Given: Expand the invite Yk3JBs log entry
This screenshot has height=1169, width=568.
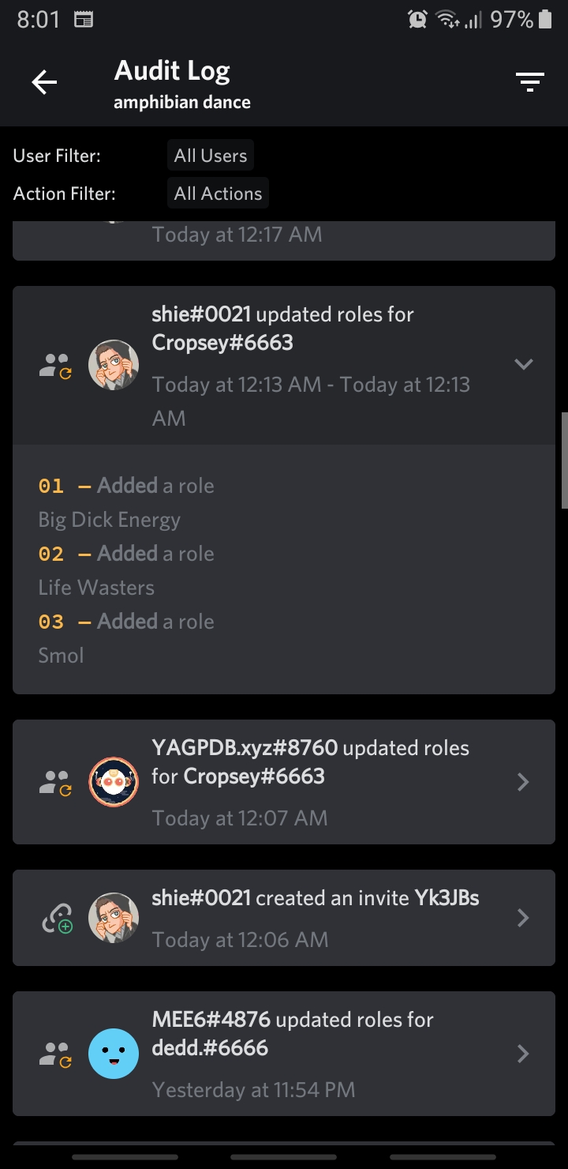Looking at the screenshot, I should coord(522,918).
